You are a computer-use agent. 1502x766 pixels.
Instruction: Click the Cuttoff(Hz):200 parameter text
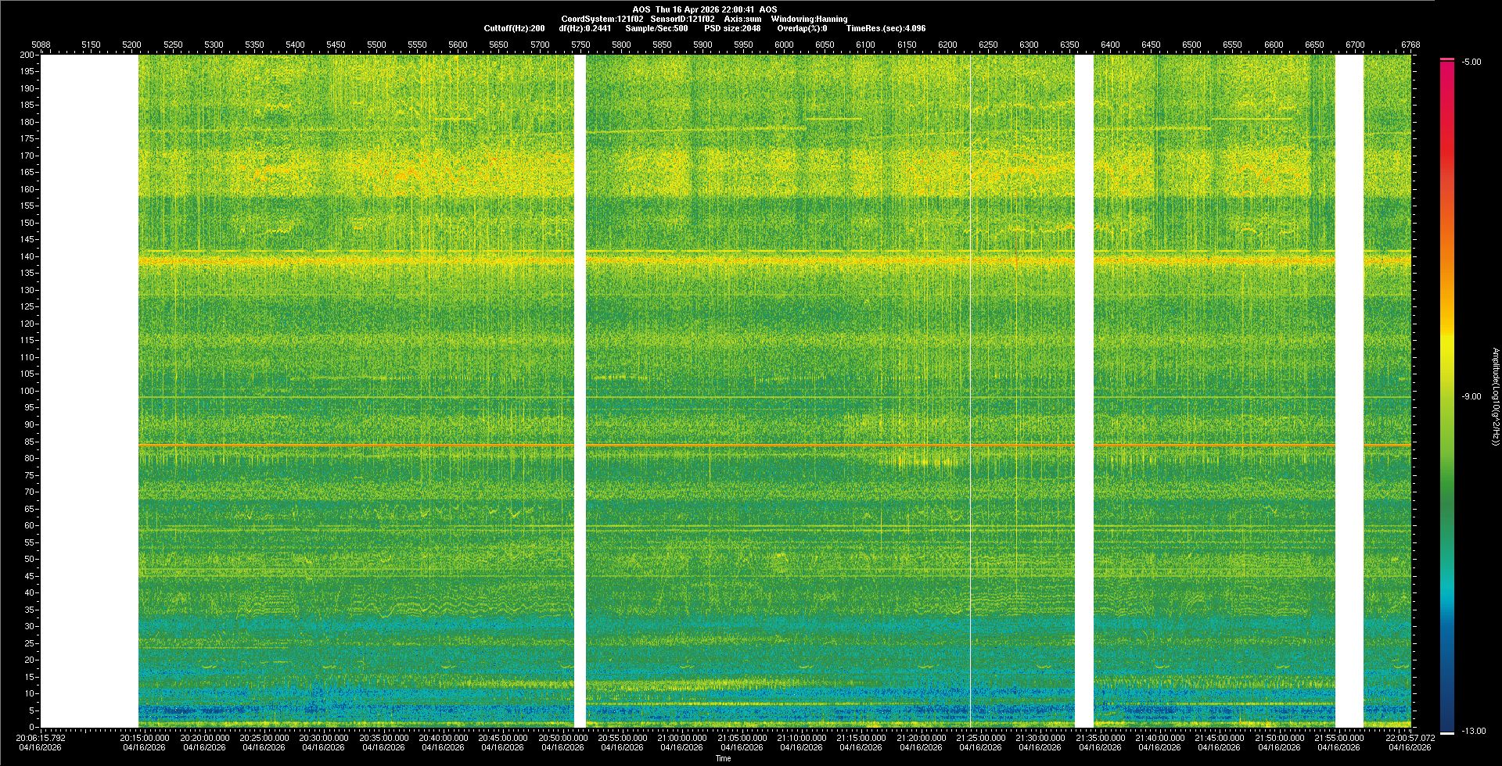point(514,28)
